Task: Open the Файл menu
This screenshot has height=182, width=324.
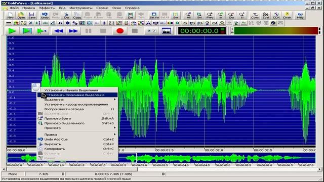Action: click(14, 8)
